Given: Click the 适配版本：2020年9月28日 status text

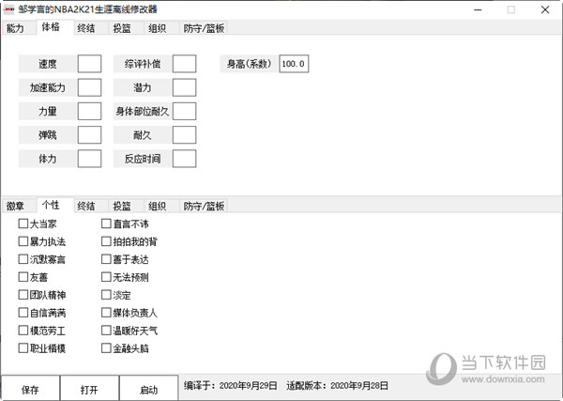Looking at the screenshot, I should click(337, 386).
